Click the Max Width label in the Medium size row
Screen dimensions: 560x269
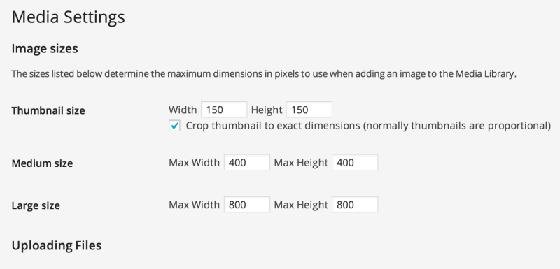195,163
